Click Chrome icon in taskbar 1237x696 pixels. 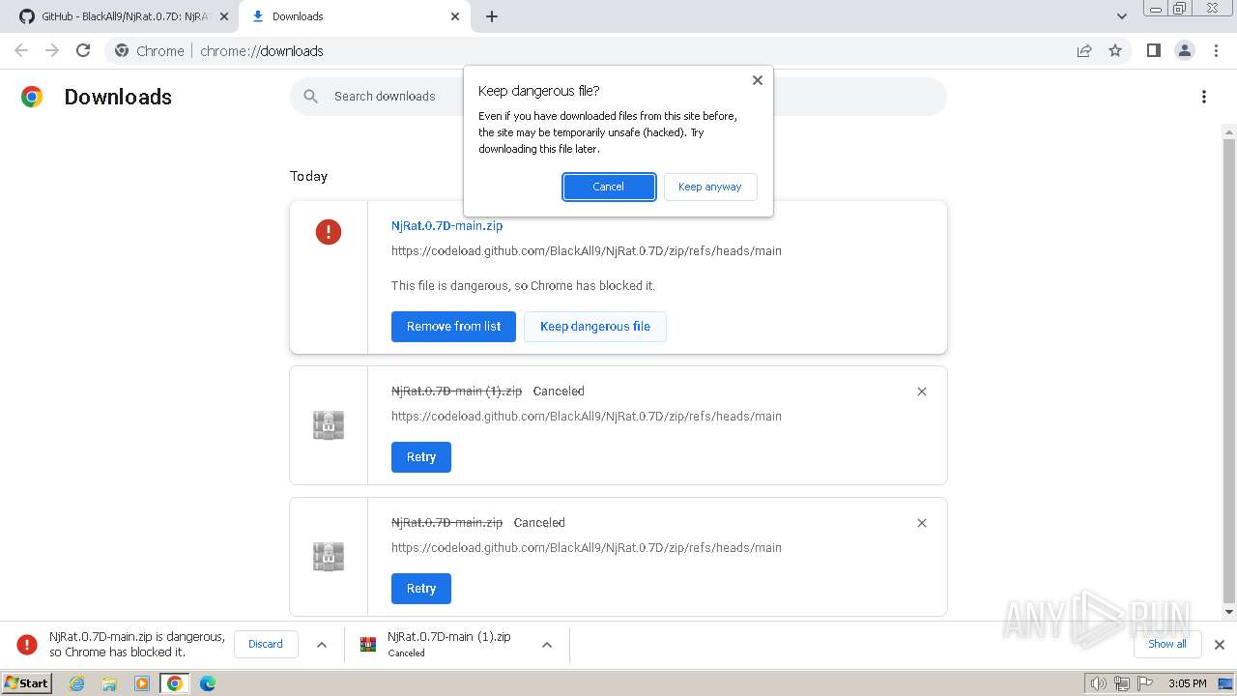(175, 683)
